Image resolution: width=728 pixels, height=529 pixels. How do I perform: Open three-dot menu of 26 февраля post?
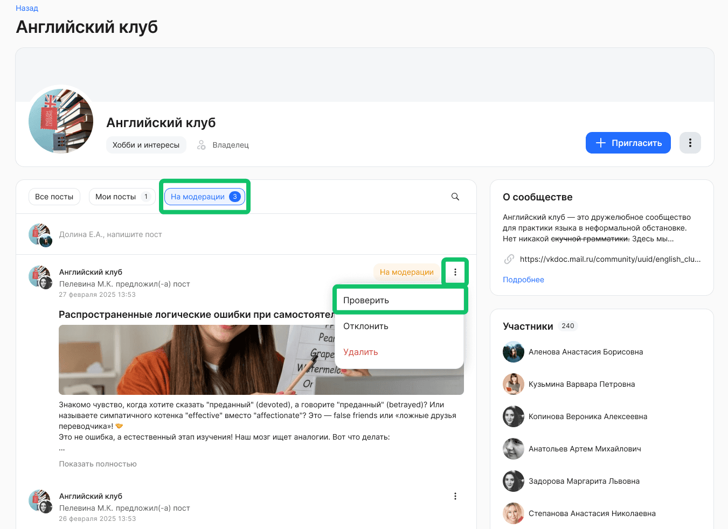455,496
